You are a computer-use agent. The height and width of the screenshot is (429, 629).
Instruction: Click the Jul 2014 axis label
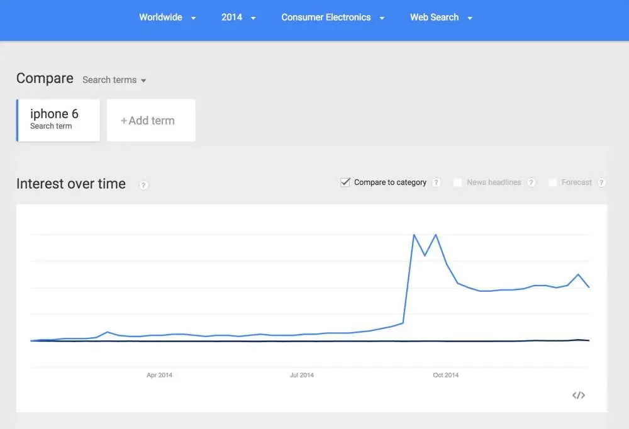coord(302,375)
